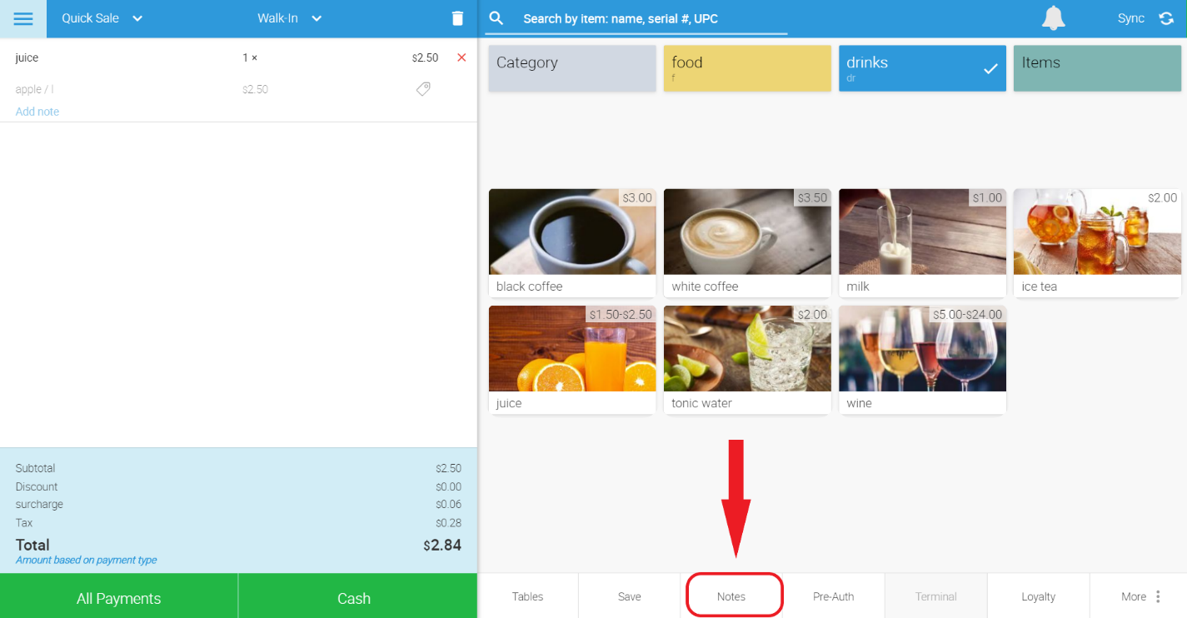Screen dimensions: 1187x618
Task: Click the juice line item name
Action: pos(27,57)
